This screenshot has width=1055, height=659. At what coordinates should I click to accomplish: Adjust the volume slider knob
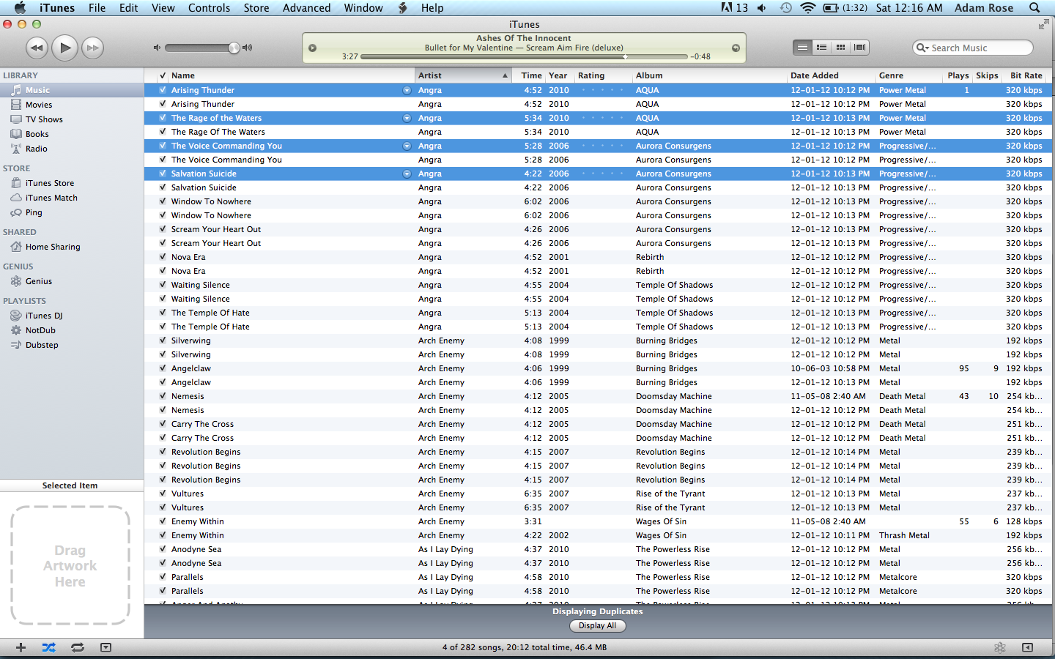(x=234, y=48)
